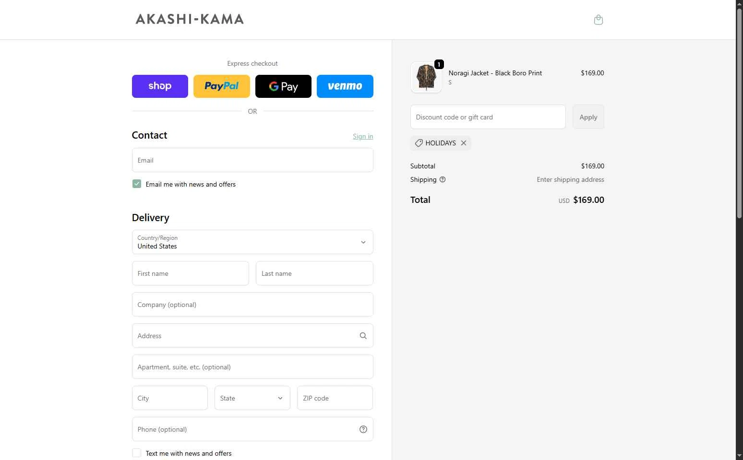Click the Shipping info question icon
Viewport: 743px width, 460px height.
click(x=443, y=179)
